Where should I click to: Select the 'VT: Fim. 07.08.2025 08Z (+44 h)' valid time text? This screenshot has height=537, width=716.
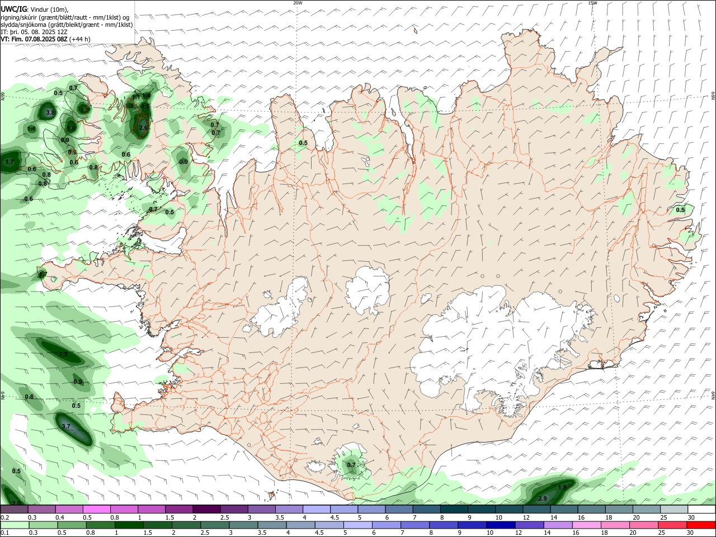pos(45,39)
